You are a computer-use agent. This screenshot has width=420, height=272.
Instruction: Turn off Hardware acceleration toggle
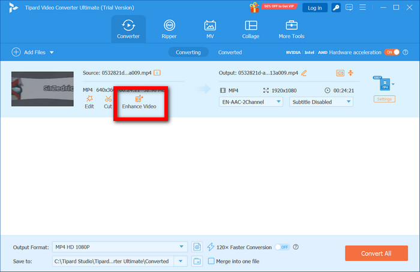[x=391, y=52]
